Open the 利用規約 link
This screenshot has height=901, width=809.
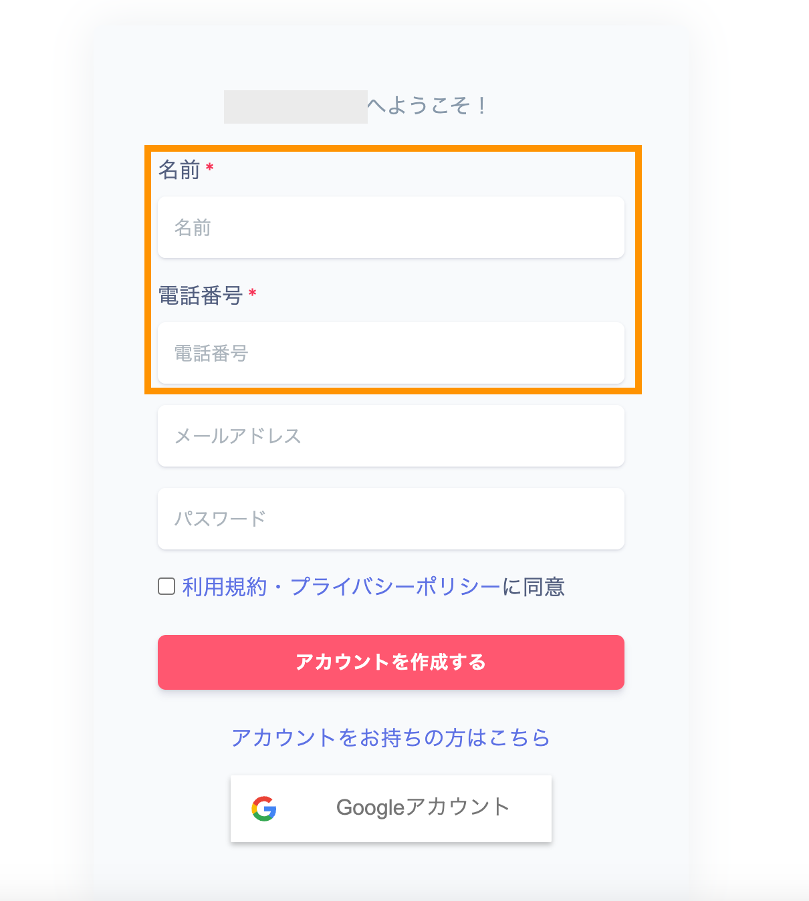[225, 587]
